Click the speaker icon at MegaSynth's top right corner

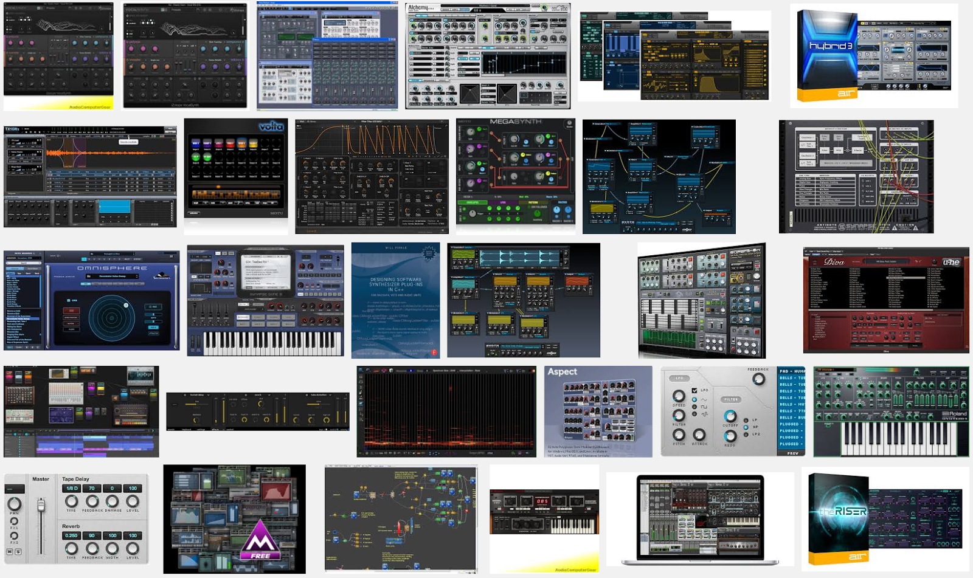click(569, 122)
